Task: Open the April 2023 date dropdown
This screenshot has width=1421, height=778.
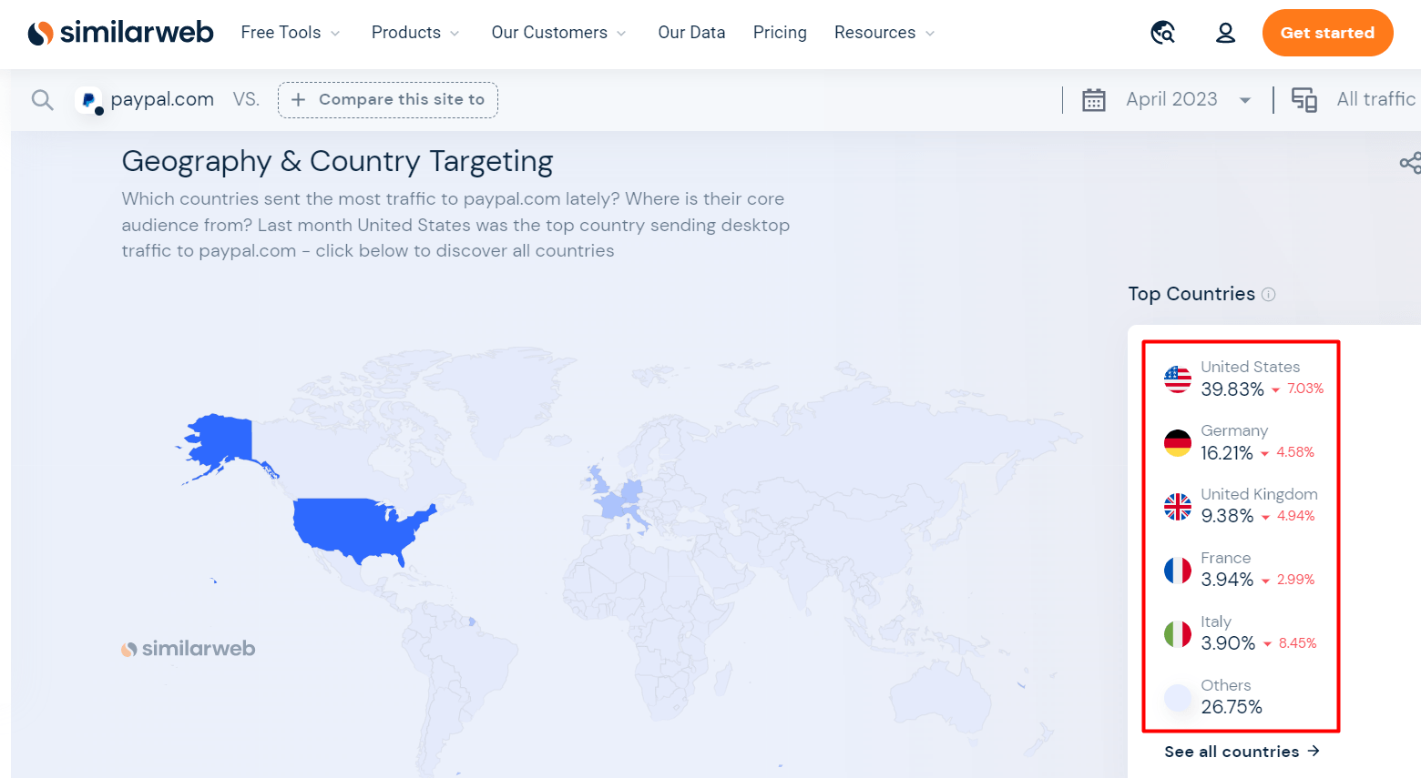Action: point(1188,99)
